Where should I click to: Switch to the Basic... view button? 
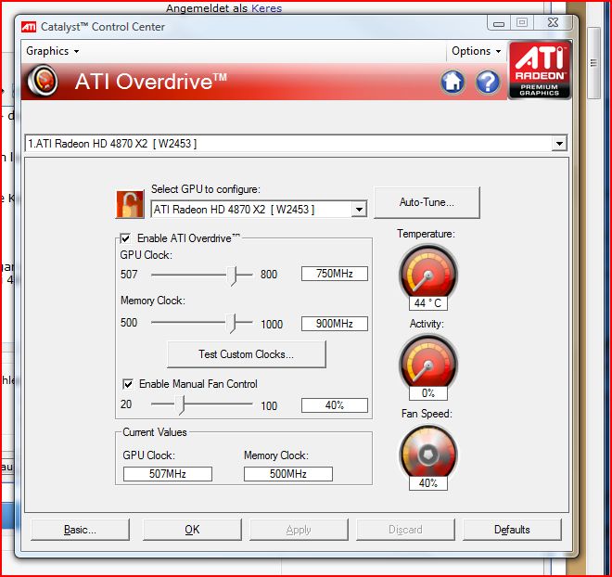pos(80,530)
